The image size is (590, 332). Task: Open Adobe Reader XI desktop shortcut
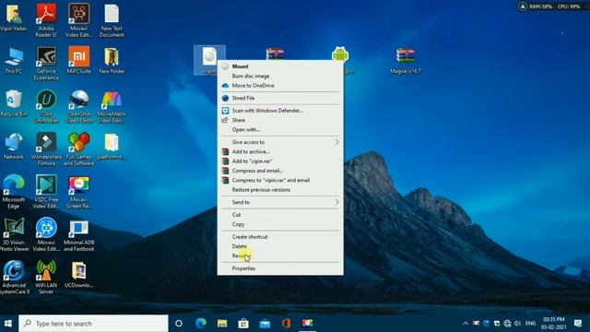(x=46, y=19)
